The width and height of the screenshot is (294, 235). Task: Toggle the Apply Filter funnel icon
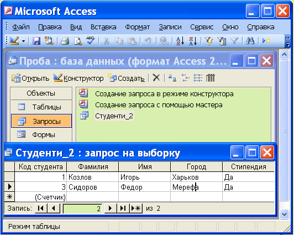point(234,41)
